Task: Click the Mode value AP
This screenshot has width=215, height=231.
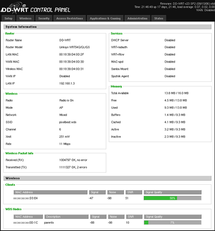Action: pos(61,108)
